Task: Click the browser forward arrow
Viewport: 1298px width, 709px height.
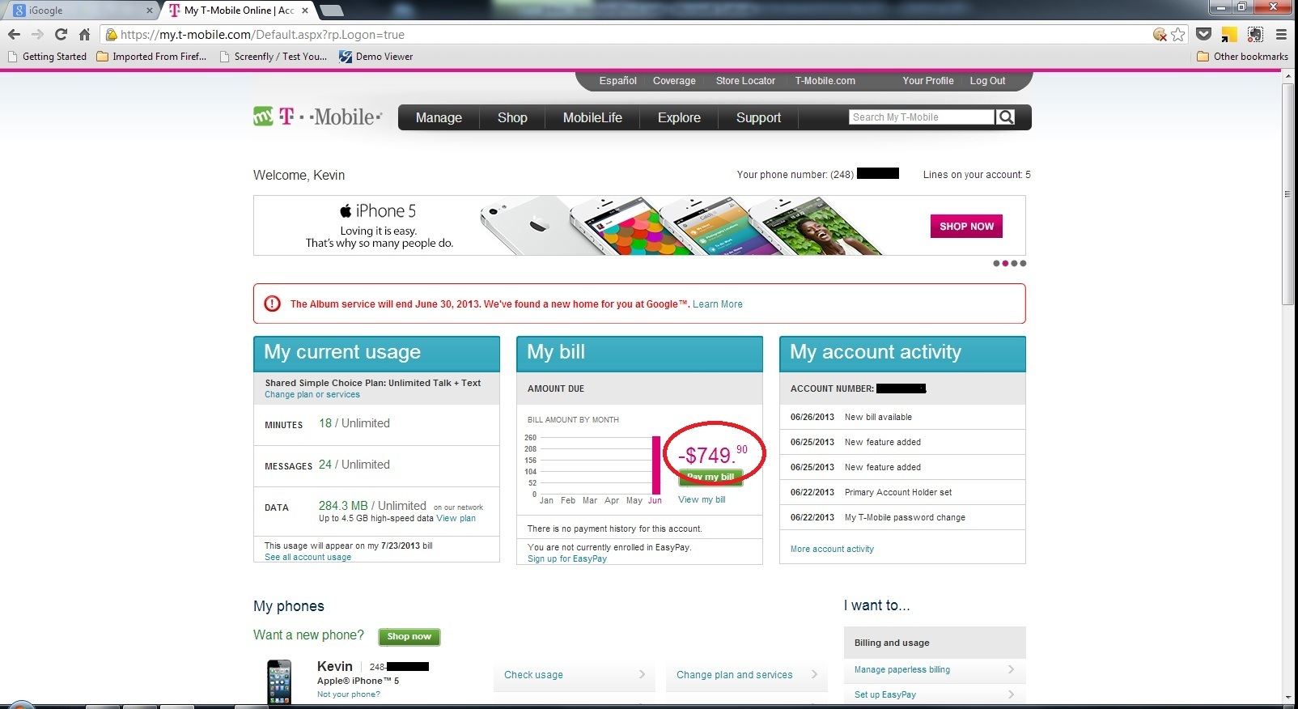Action: (x=37, y=35)
